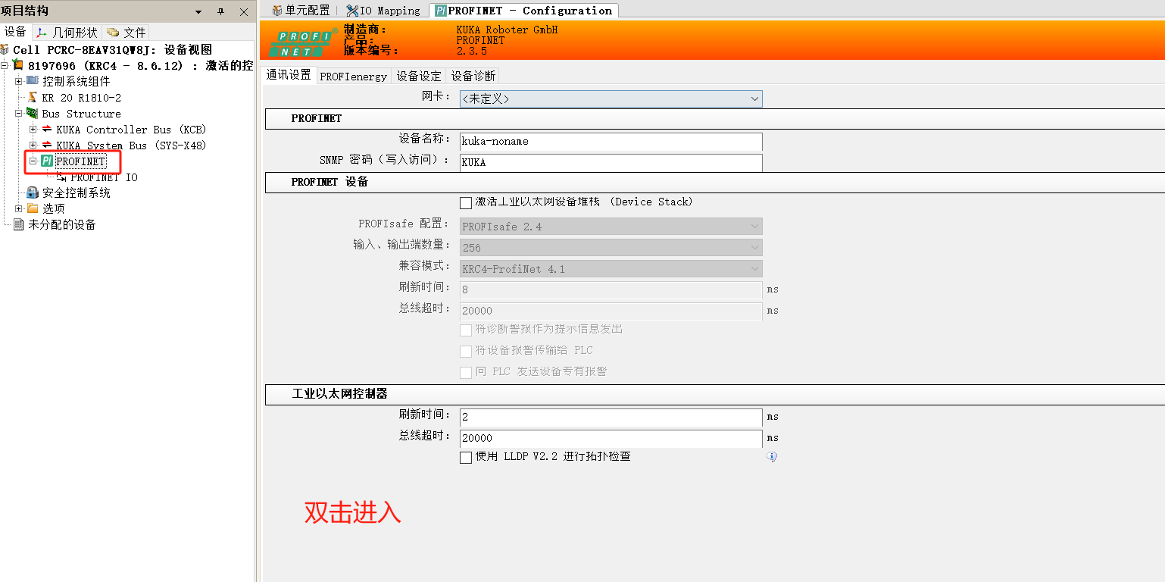Click the text KUKA Roboter GmbH

click(507, 30)
